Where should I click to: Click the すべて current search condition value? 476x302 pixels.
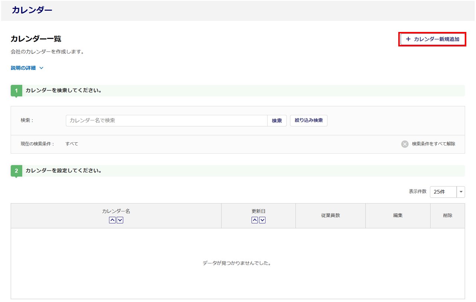click(72, 144)
